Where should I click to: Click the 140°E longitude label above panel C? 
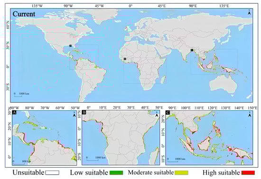pyautogui.click(x=239, y=108)
